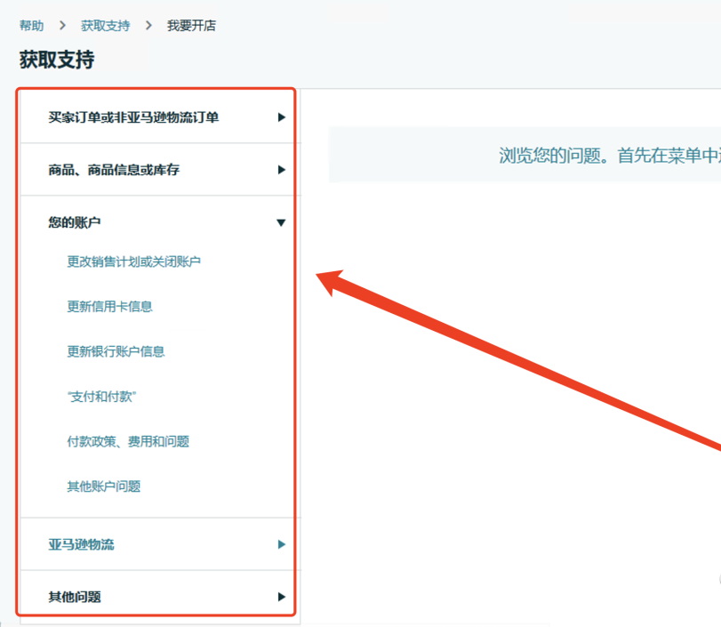Open the 其他账户问题 link
The width and height of the screenshot is (721, 627).
point(106,486)
